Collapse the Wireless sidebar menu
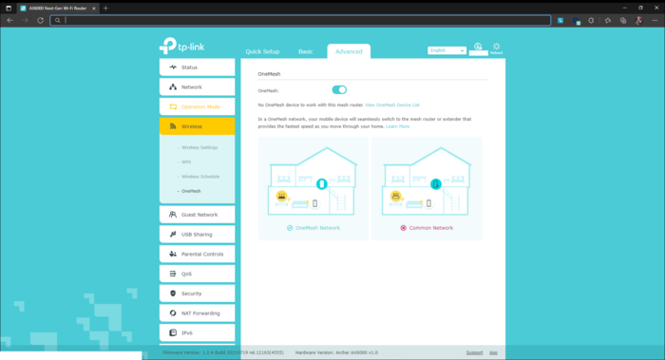665x360 pixels. pos(198,126)
